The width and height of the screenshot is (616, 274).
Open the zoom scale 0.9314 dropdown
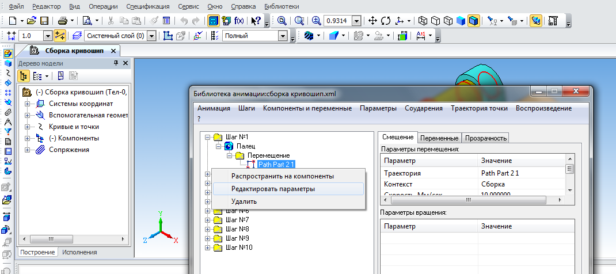pyautogui.click(x=356, y=21)
